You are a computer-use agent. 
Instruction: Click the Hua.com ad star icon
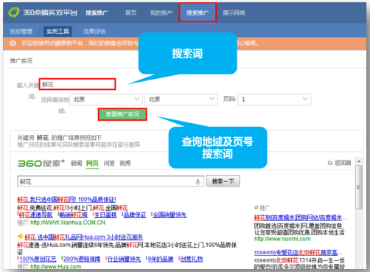[20, 237]
